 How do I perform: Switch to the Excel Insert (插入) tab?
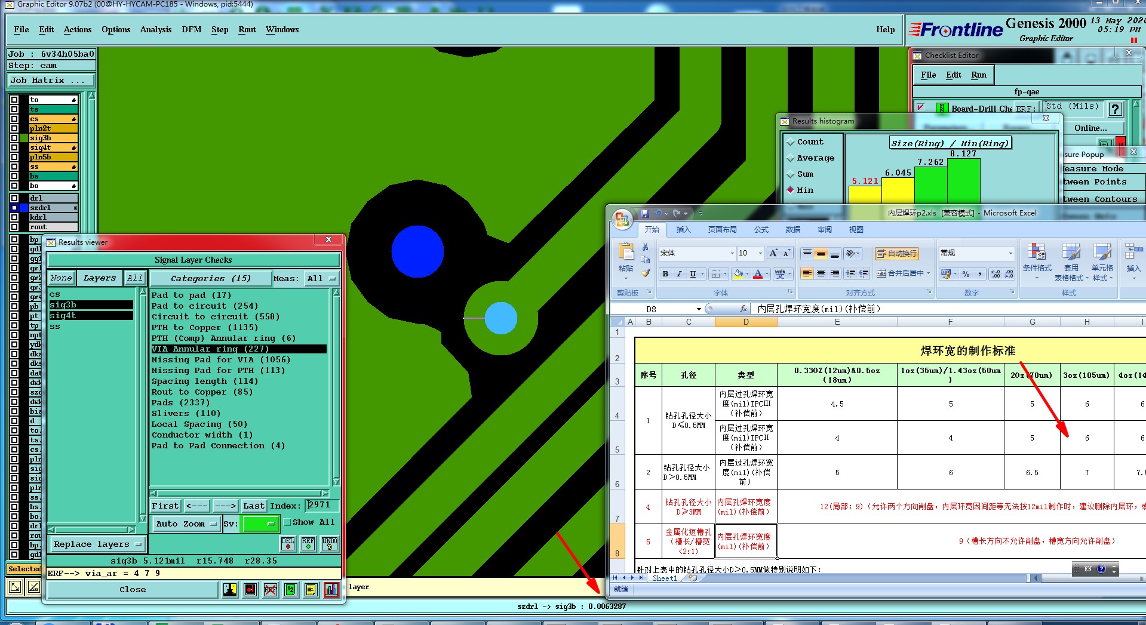point(683,230)
